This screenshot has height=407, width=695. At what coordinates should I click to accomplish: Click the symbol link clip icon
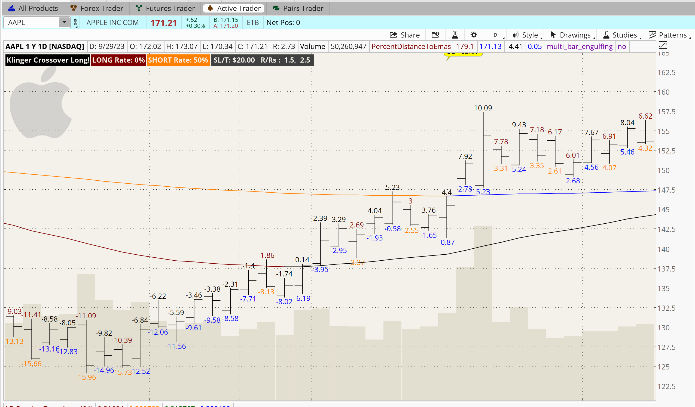tap(75, 23)
